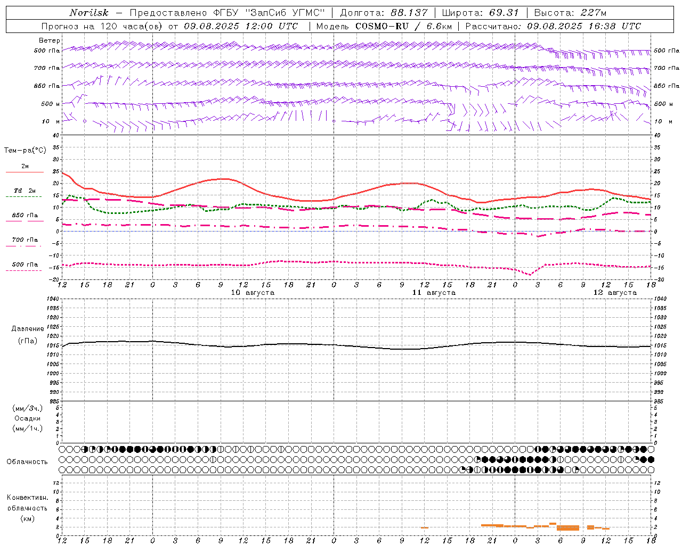Click the 'Облачность' cloud cover label

(x=27, y=462)
